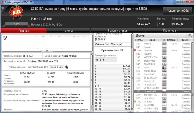Click the smallest stack value 2 596
The image size is (194, 113).
76,77
